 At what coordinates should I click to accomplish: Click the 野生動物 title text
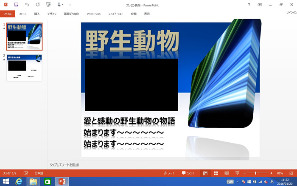(x=132, y=41)
